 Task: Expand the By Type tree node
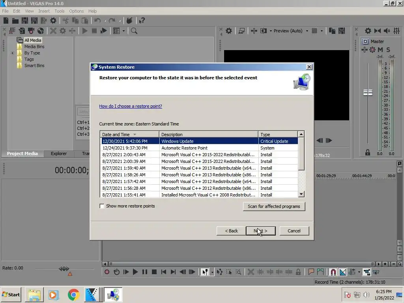[12, 53]
